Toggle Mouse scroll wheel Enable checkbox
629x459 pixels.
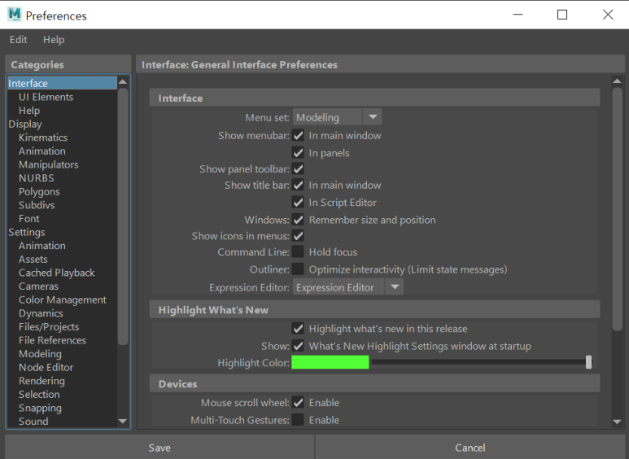(x=298, y=402)
